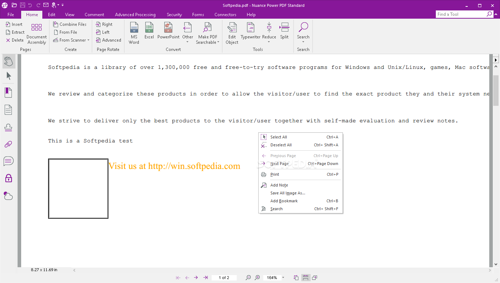This screenshot has height=283, width=500.
Task: Open the Comments panel in sidebar
Action: click(9, 161)
